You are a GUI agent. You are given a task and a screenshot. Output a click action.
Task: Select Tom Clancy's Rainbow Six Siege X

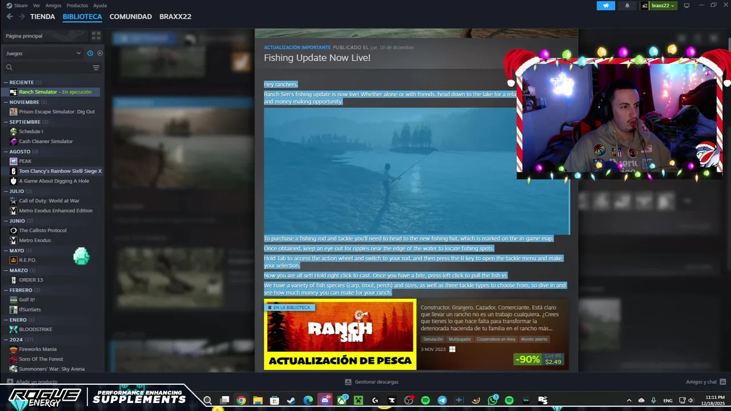pyautogui.click(x=60, y=171)
